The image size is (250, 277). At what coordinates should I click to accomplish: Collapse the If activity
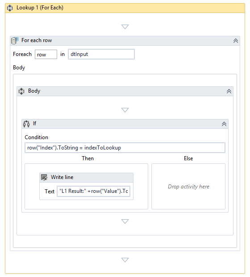pos(224,124)
